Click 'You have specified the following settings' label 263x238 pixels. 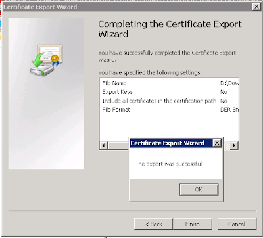tap(150, 72)
